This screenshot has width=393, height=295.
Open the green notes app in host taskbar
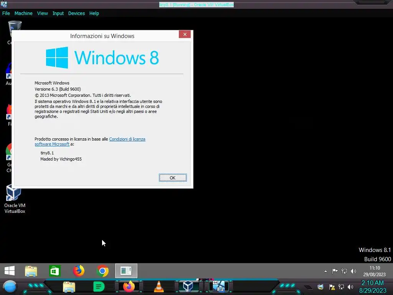(99, 287)
